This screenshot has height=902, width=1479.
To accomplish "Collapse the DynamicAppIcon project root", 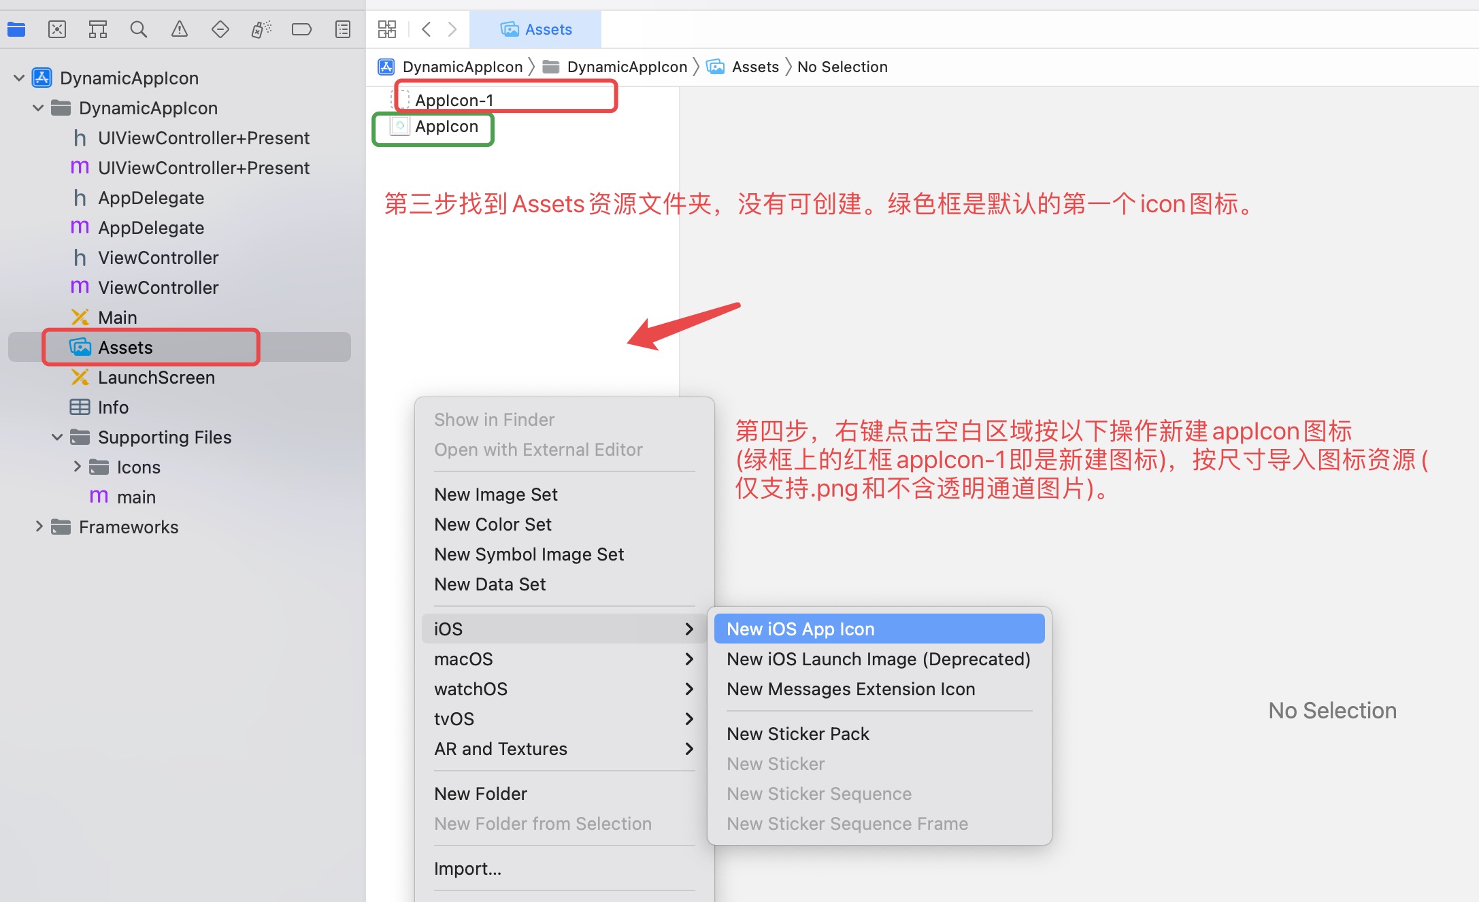I will coord(19,78).
